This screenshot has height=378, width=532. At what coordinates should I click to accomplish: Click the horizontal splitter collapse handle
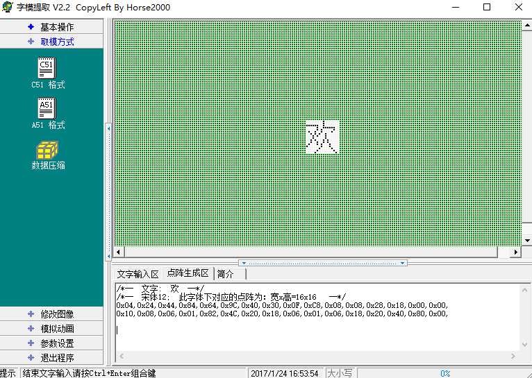point(323,263)
